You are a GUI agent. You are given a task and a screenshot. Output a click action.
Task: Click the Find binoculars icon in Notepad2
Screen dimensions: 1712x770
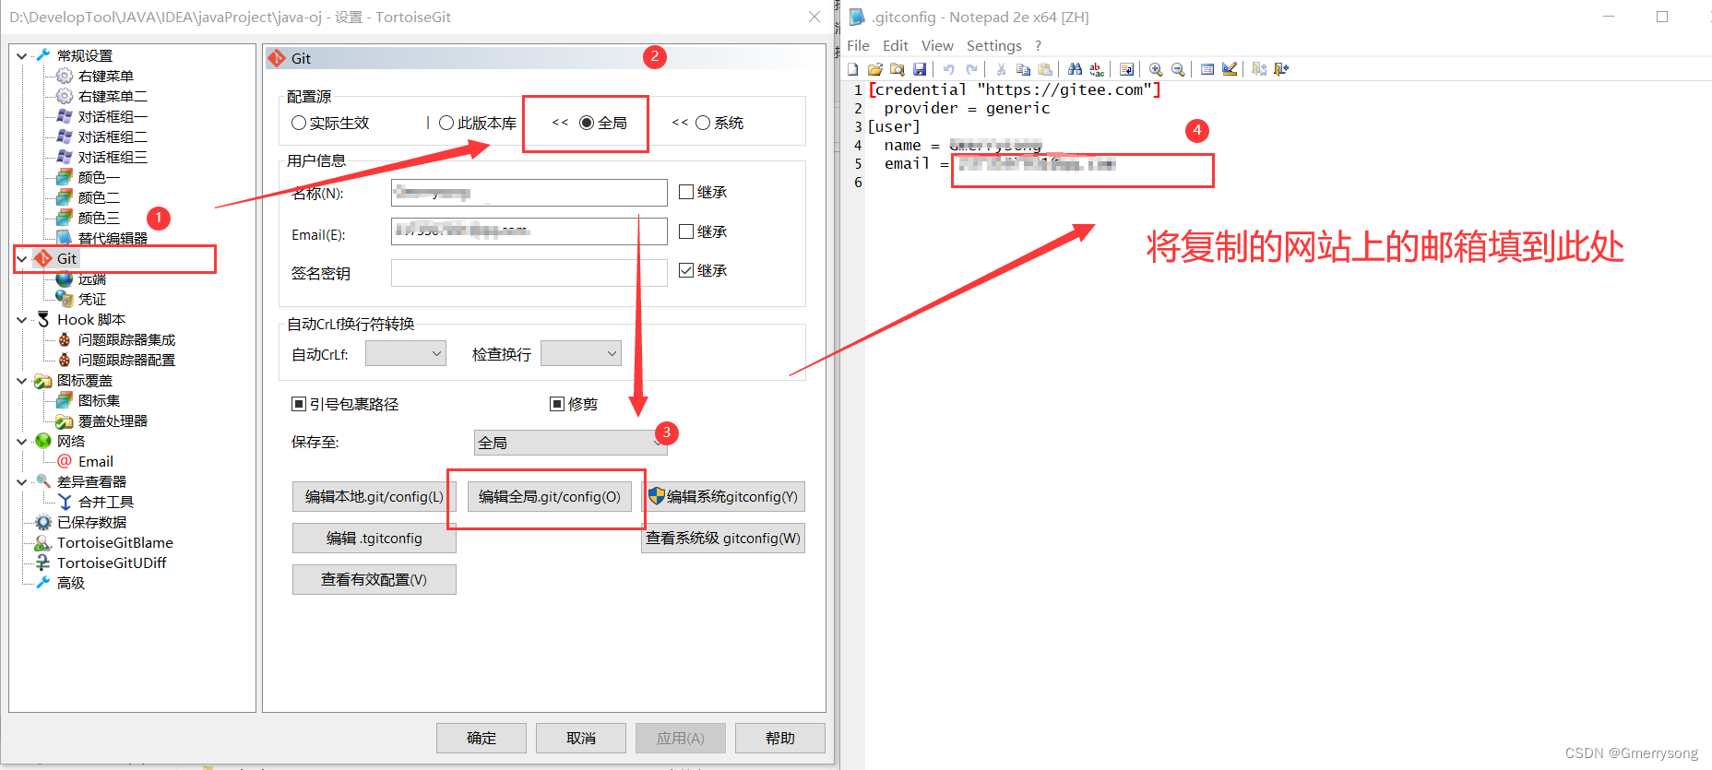(1075, 69)
